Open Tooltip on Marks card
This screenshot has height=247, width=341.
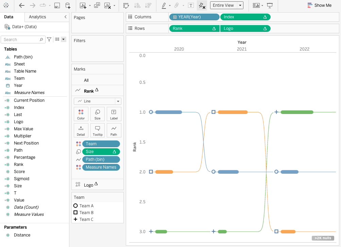click(x=98, y=130)
